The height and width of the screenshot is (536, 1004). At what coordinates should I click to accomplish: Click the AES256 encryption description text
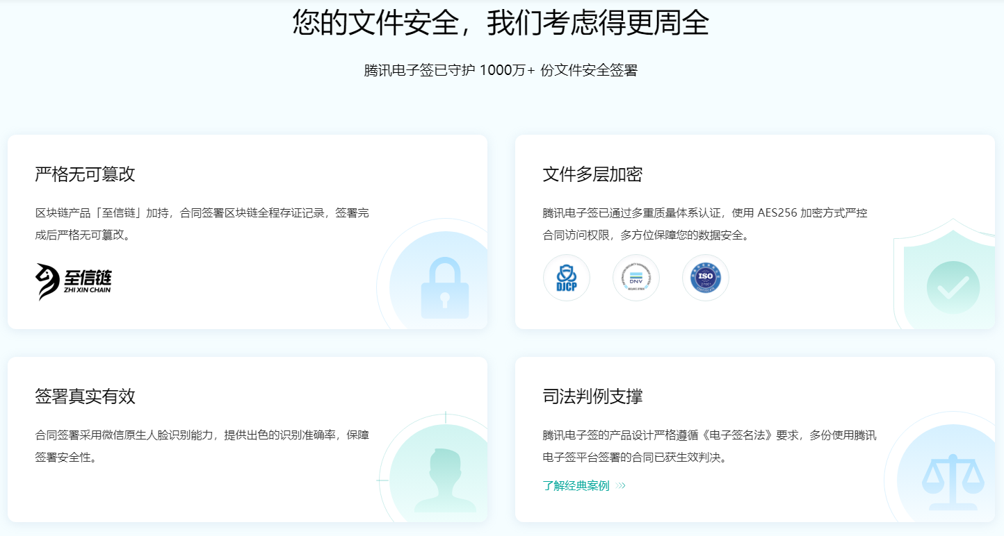(705, 224)
